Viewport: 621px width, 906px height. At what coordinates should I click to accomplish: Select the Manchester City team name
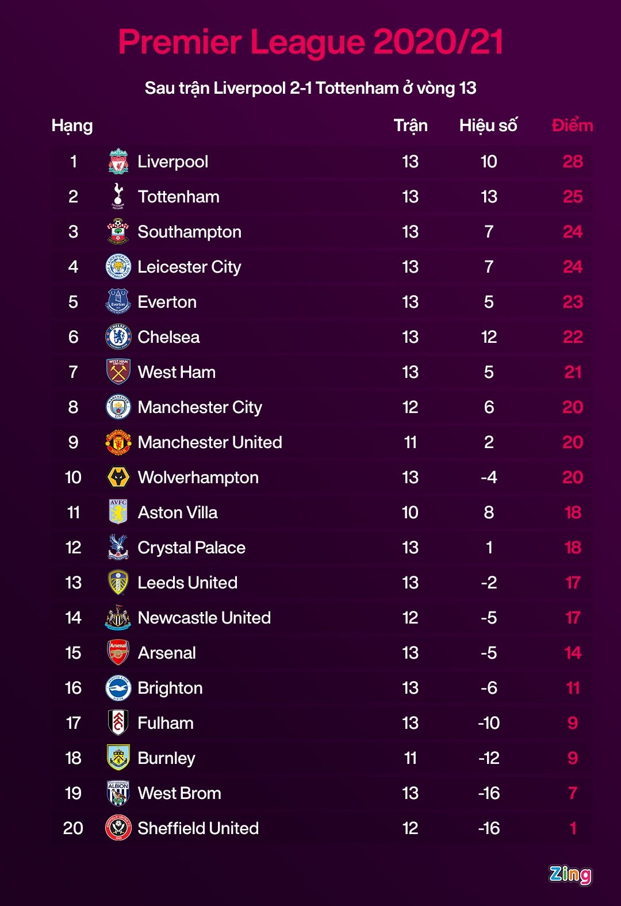coord(200,407)
